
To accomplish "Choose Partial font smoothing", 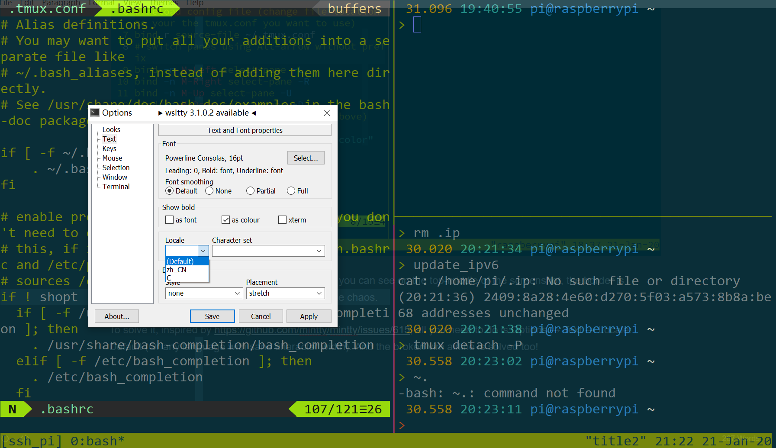I will pyautogui.click(x=261, y=191).
